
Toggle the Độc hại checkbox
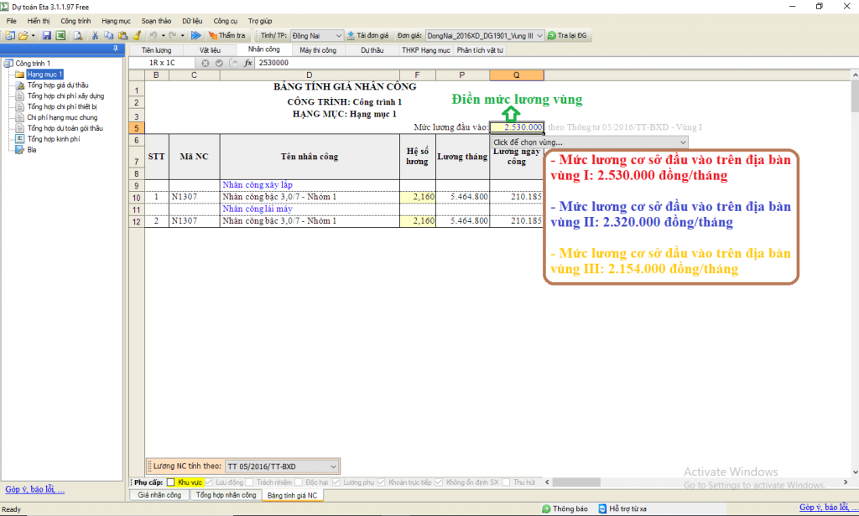pos(299,482)
